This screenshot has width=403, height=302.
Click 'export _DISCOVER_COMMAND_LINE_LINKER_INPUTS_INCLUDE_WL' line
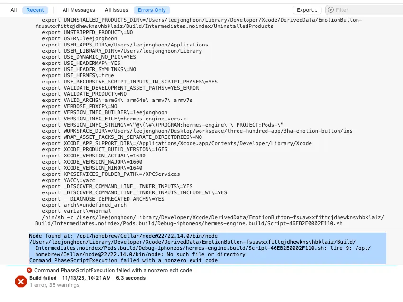[x=135, y=193]
